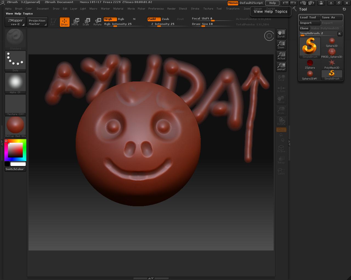Toggle the Rgb color mode
Viewport: 351px width, 280px height.
click(x=121, y=19)
